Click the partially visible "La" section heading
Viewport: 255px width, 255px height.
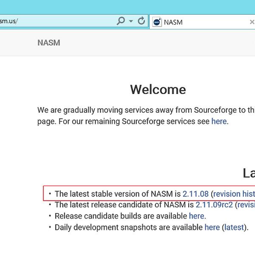(249, 173)
